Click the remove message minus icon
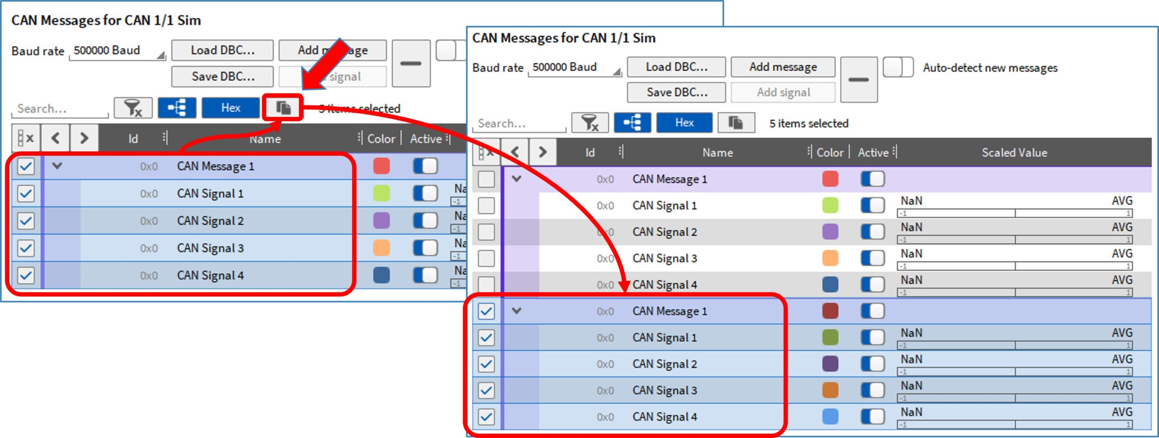Image resolution: width=1159 pixels, height=438 pixels. tap(858, 79)
